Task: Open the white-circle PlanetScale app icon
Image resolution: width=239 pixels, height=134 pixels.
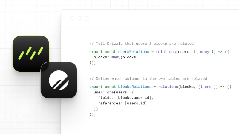Action: click(x=59, y=80)
